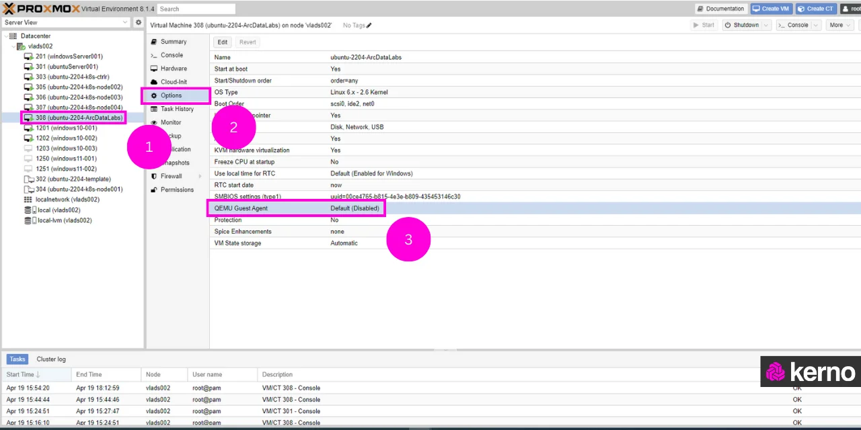Select the Boot Order option row
This screenshot has height=430, width=861.
coord(535,103)
